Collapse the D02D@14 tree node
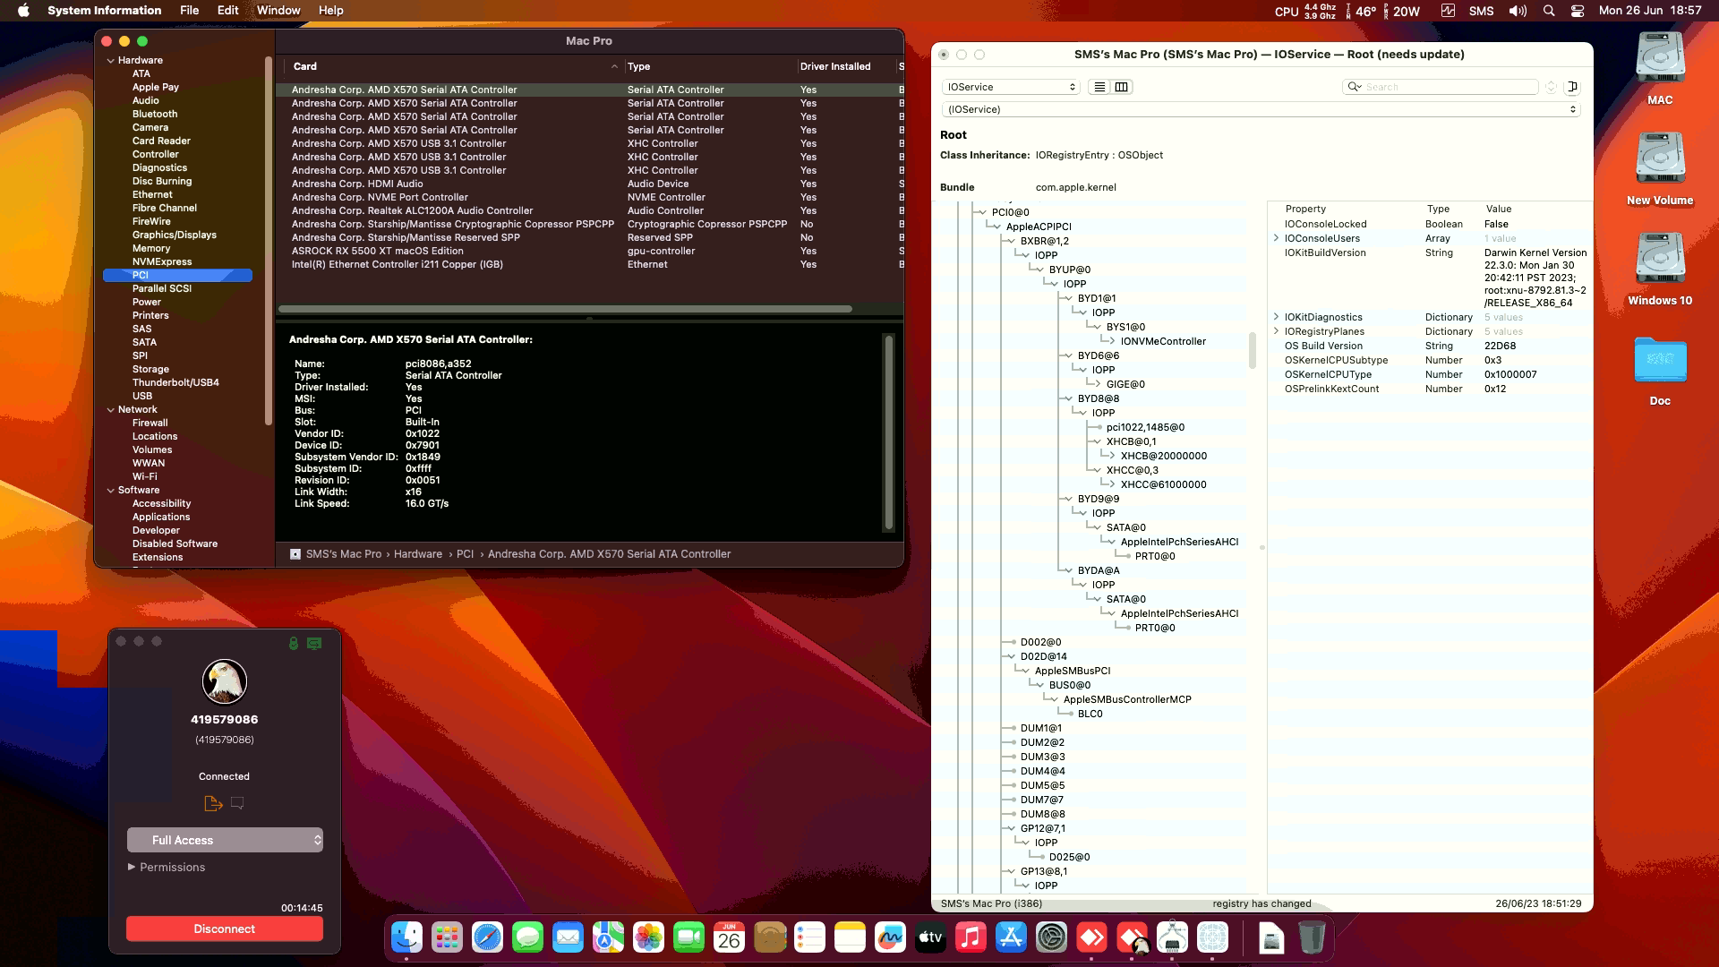Screen dimensions: 1719x967 pos(1012,656)
